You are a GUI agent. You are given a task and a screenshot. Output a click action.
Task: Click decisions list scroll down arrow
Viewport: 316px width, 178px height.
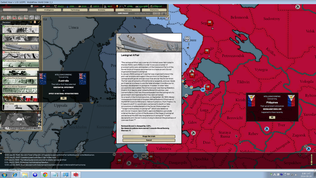(40, 110)
